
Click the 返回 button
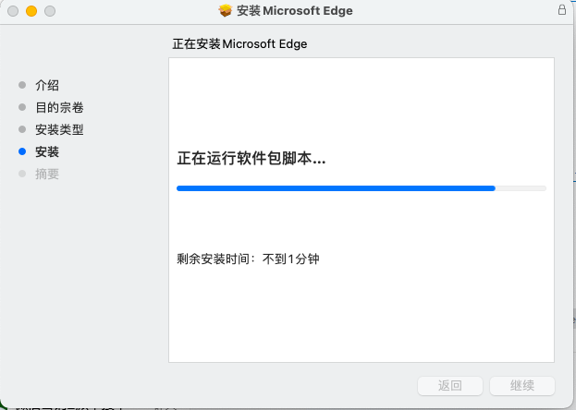[450, 386]
